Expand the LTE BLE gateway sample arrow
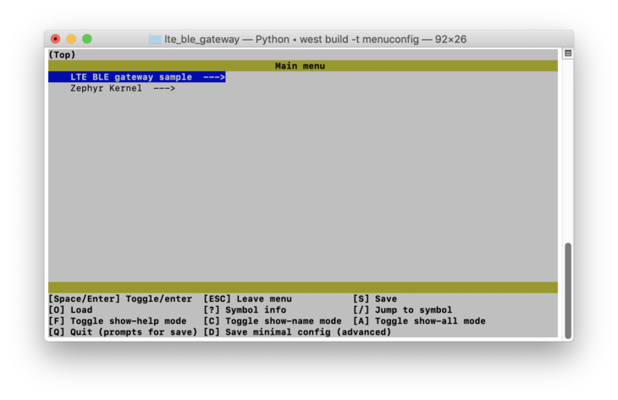This screenshot has height=400, width=618. coord(214,77)
